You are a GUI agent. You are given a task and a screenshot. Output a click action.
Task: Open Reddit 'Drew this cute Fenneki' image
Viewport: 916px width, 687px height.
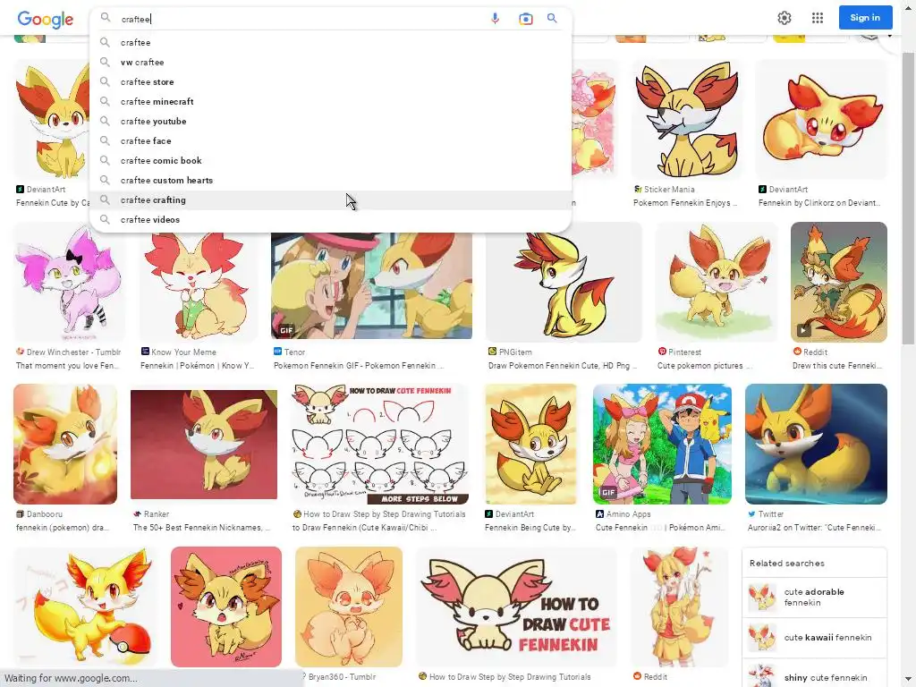click(x=839, y=282)
